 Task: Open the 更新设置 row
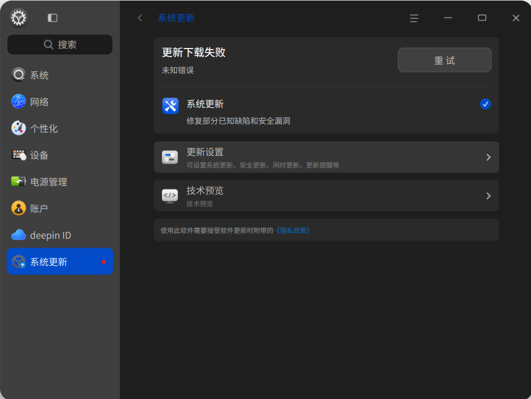click(326, 157)
